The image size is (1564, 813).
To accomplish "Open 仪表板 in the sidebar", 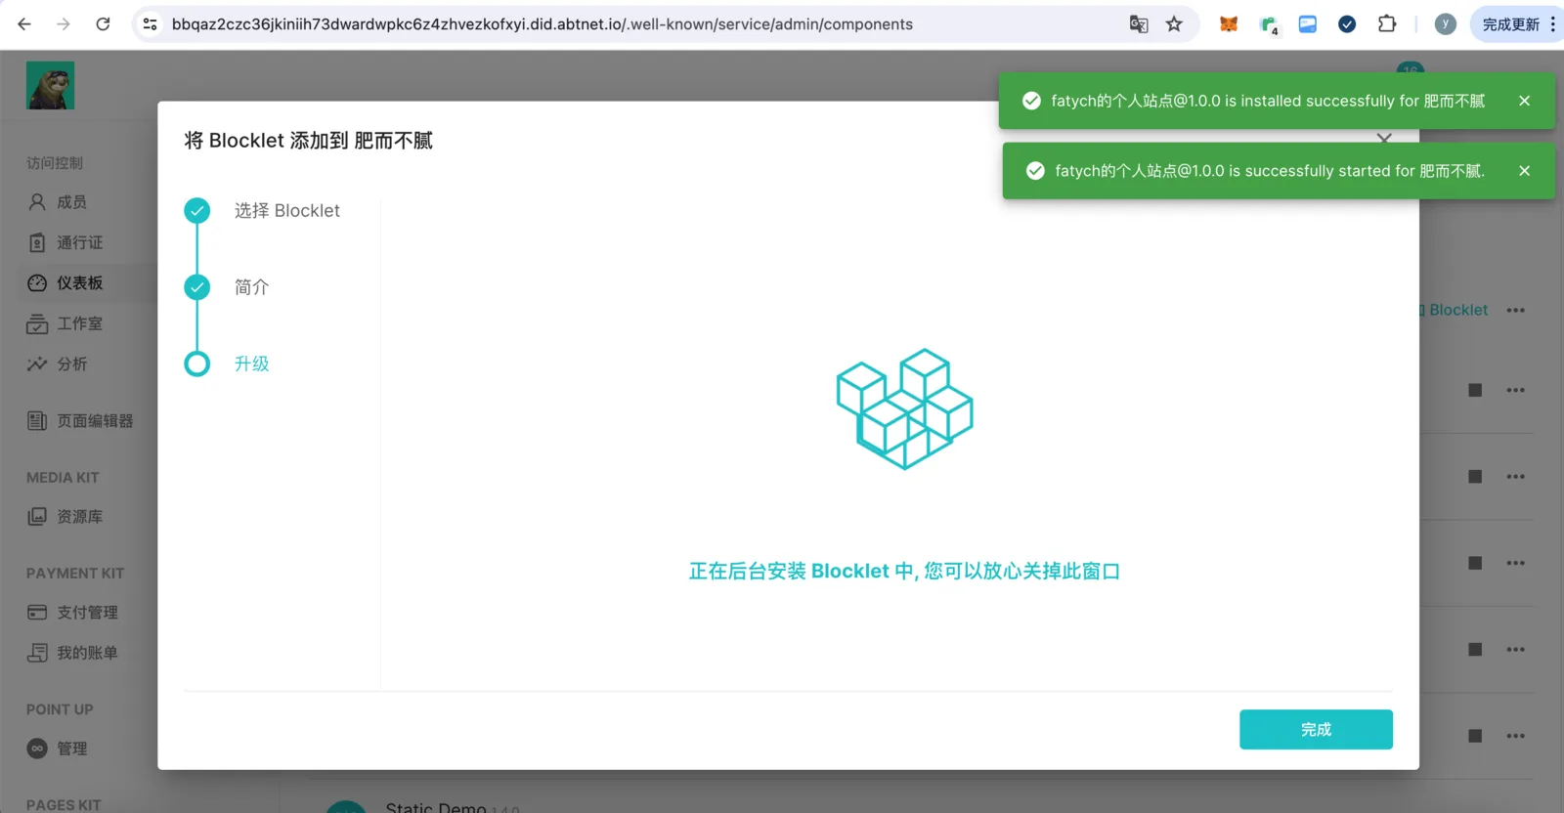I will pyautogui.click(x=79, y=282).
